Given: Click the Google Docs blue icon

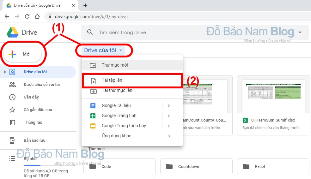Looking at the screenshot, I should coord(93,106).
